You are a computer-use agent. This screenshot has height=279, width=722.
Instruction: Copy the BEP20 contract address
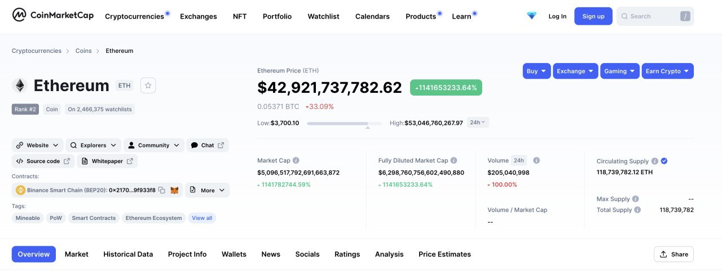pos(161,191)
